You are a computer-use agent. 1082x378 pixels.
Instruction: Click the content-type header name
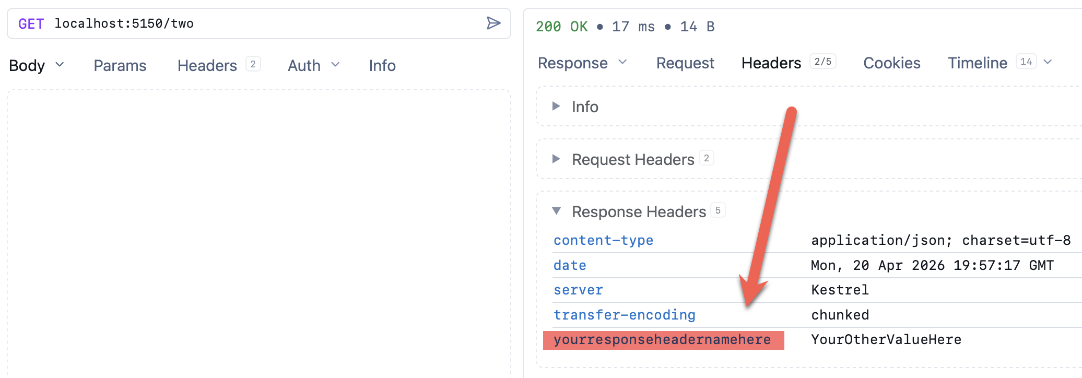pyautogui.click(x=603, y=240)
